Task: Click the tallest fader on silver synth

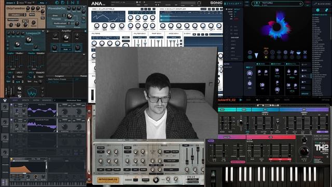Action: pyautogui.click(x=198, y=149)
